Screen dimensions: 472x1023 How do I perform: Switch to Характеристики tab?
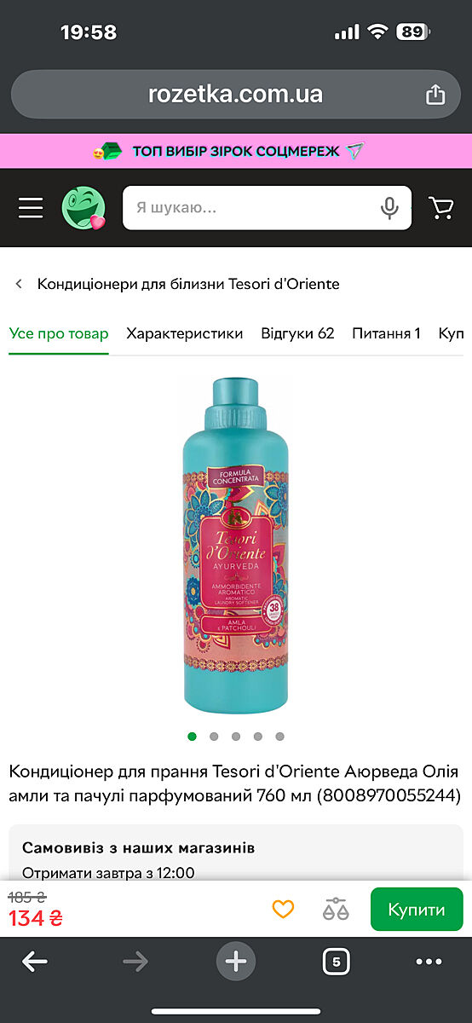tap(185, 333)
